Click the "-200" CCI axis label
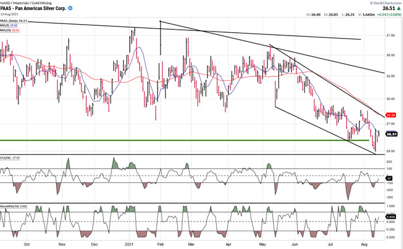The height and width of the screenshot is (249, 403). 389,190
